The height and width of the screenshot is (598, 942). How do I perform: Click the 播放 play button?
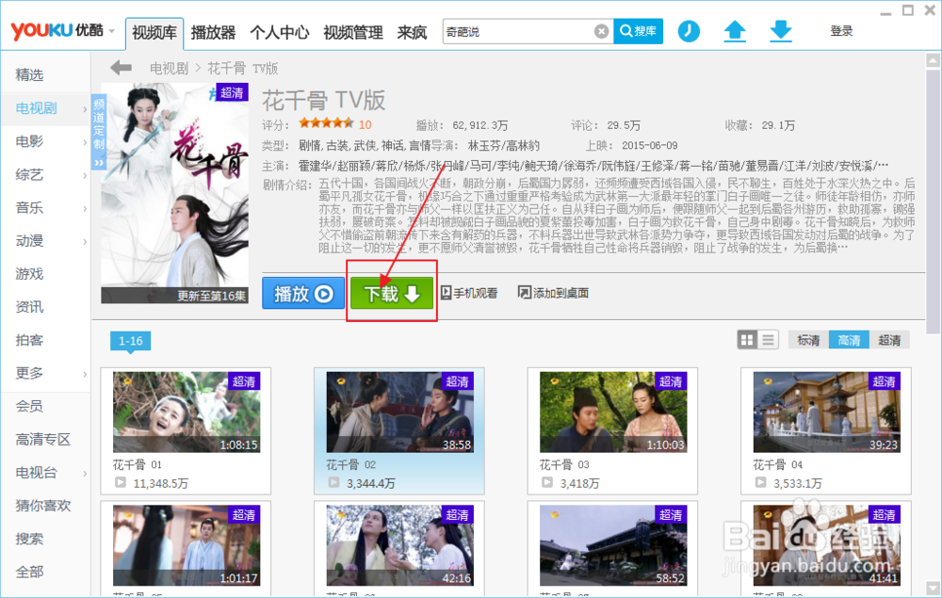point(302,293)
